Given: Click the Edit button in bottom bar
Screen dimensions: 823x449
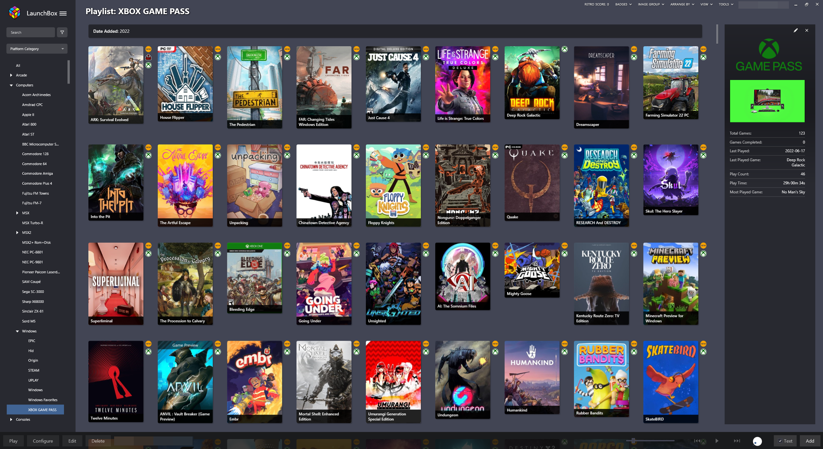Looking at the screenshot, I should [x=72, y=441].
